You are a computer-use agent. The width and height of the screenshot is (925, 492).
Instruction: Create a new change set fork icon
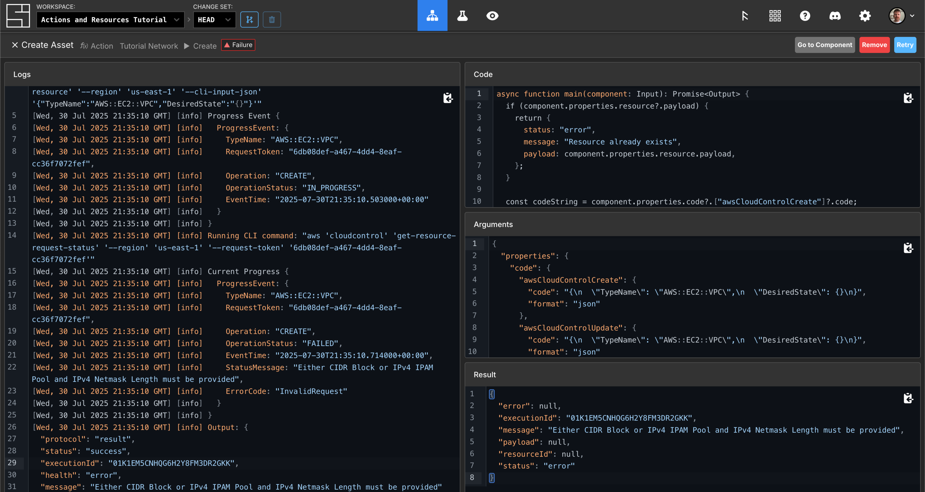tap(250, 20)
